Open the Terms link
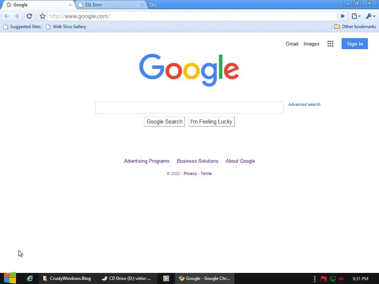This screenshot has width=379, height=284. (206, 173)
